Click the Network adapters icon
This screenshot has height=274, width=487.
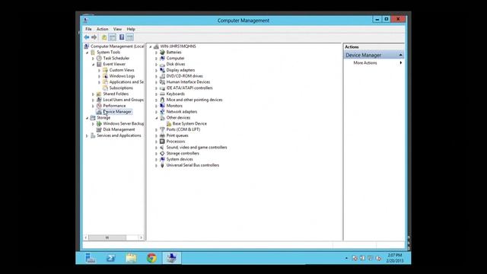tap(162, 112)
